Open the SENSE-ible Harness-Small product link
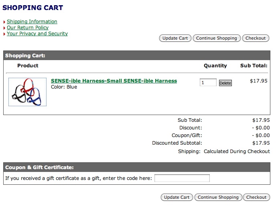 point(114,81)
